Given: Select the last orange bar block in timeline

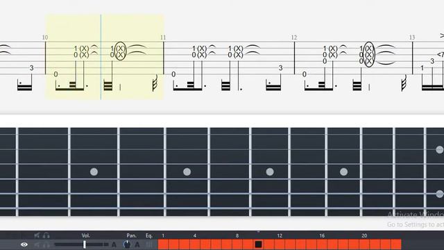Looking at the screenshot, I should 396,244.
